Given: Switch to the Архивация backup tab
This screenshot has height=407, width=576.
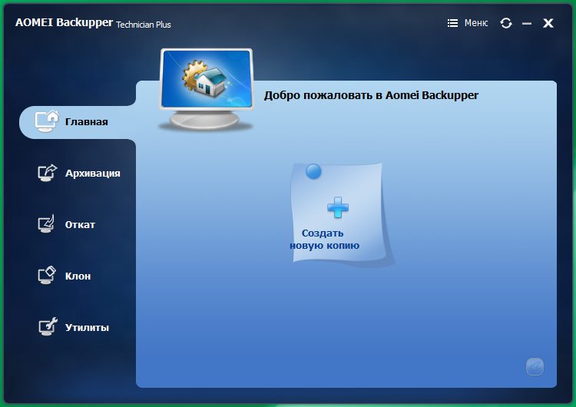Looking at the screenshot, I should [79, 173].
